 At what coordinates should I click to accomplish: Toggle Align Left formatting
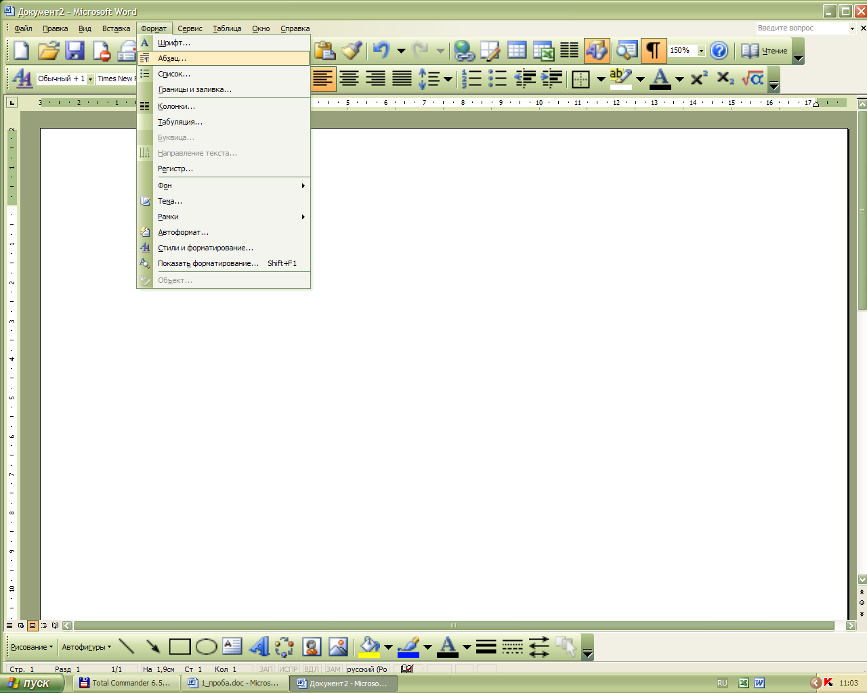tap(323, 79)
